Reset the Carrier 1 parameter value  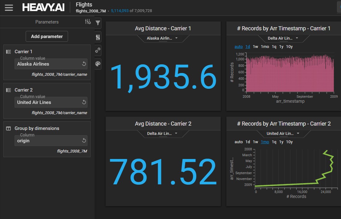[84, 64]
